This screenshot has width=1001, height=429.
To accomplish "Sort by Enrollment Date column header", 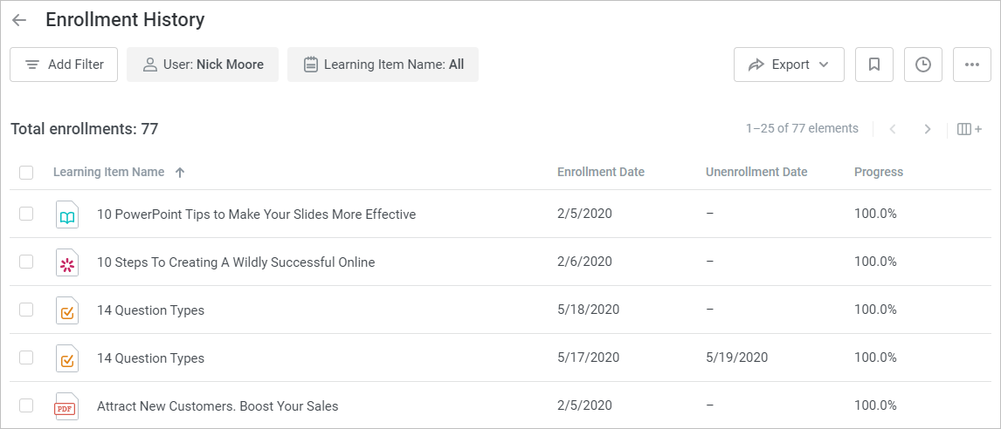I will coord(601,172).
